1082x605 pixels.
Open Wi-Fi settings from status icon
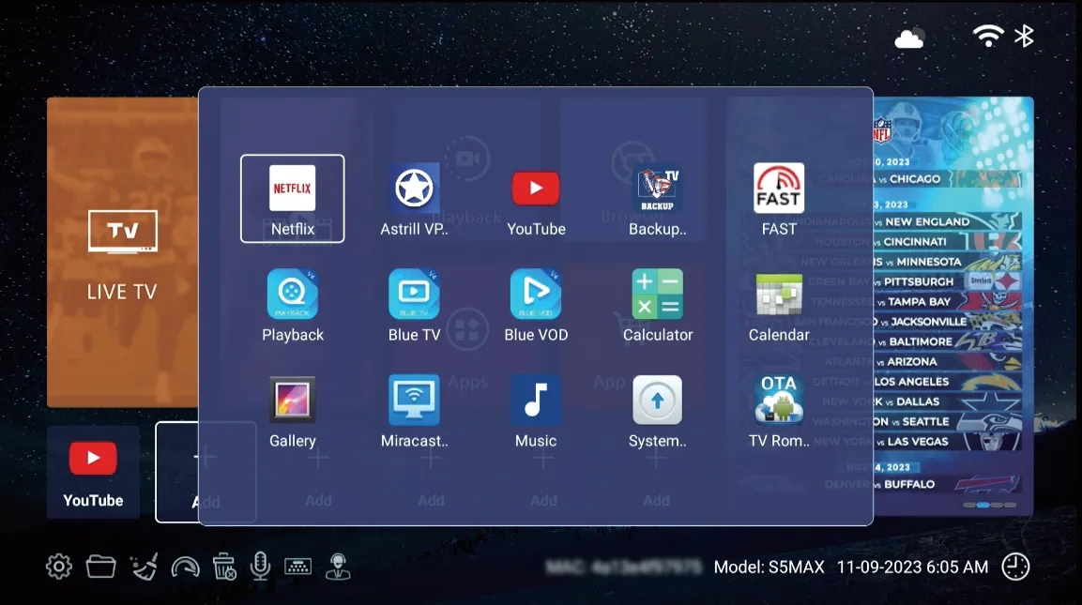click(988, 36)
